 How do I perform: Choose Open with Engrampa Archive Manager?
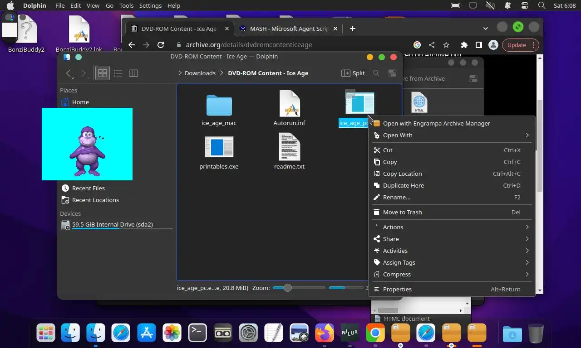[452, 123]
